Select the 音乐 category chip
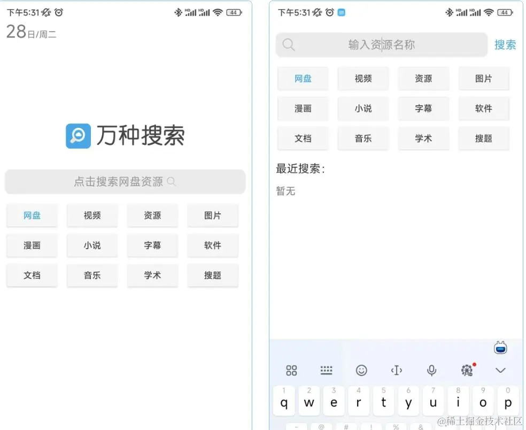 coord(363,138)
